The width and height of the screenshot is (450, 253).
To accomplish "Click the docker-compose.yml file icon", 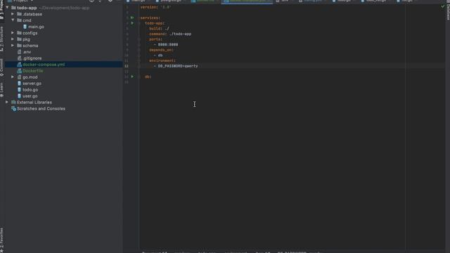I will coord(19,65).
